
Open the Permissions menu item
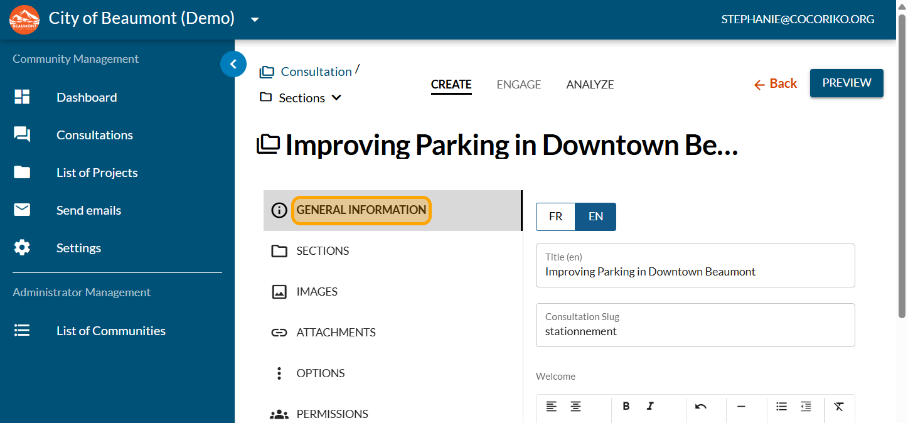[x=332, y=414]
